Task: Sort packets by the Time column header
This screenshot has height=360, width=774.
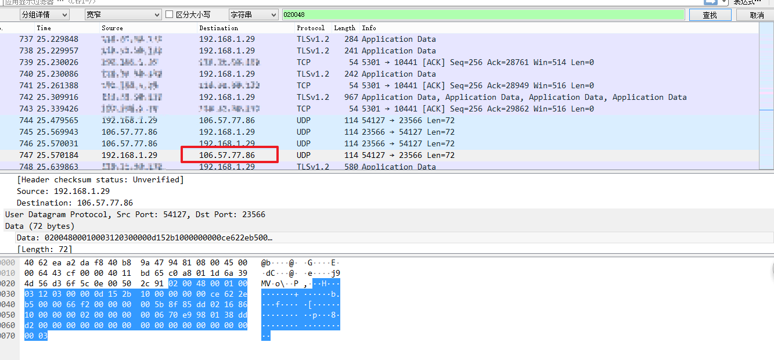Action: [44, 28]
